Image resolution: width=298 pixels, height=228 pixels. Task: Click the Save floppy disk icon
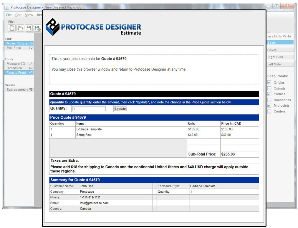pos(29,28)
